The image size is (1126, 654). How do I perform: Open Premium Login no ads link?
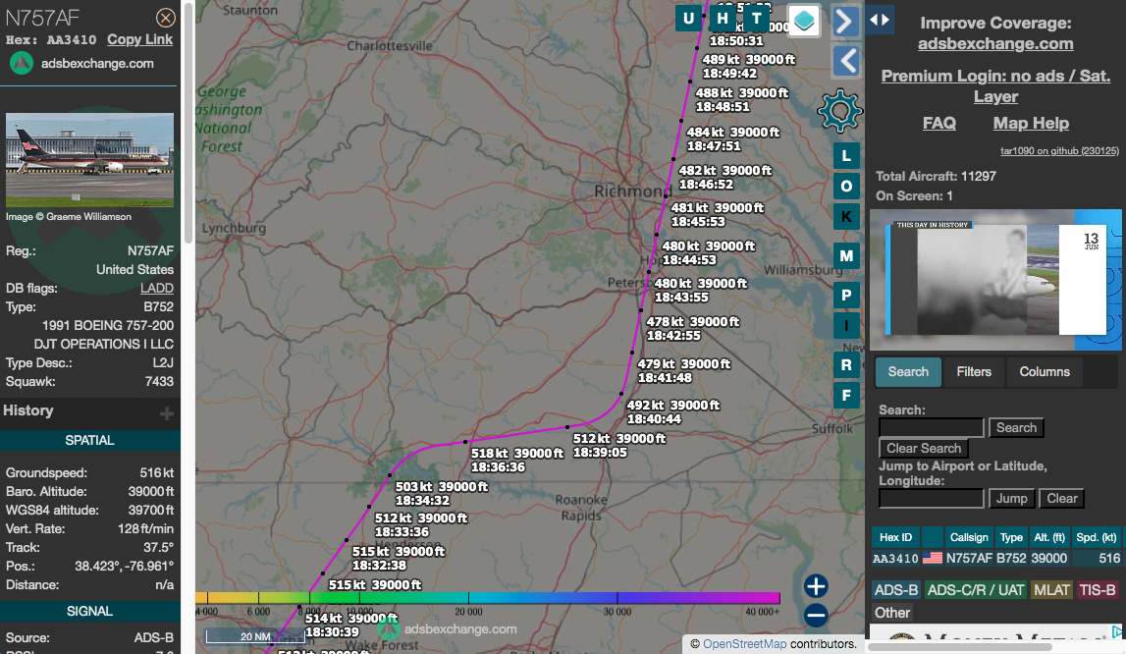pos(995,85)
